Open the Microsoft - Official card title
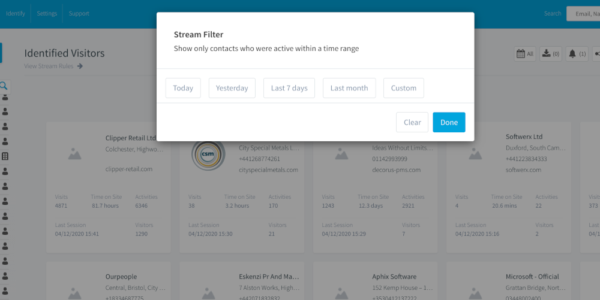 (532, 277)
